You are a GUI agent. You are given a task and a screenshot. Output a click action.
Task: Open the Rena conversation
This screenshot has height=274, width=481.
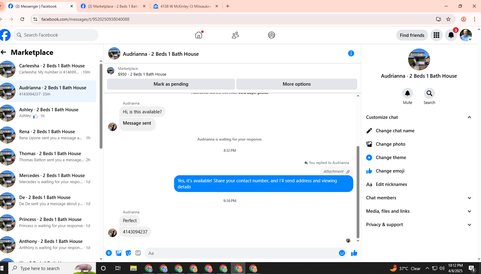tap(49, 135)
